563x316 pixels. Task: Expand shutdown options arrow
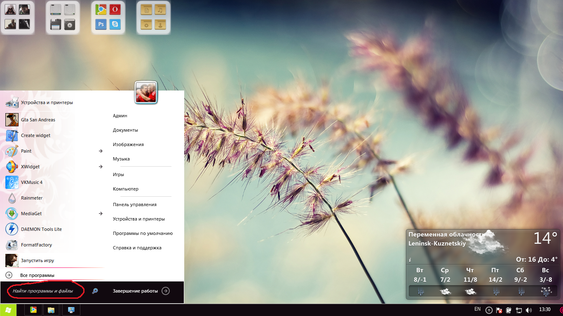tap(166, 291)
